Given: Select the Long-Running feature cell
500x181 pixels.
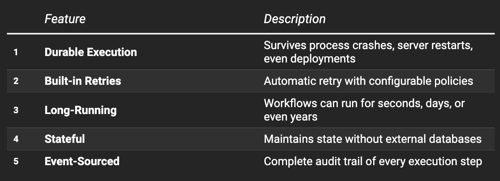Looking at the screenshot, I should pyautogui.click(x=80, y=110).
